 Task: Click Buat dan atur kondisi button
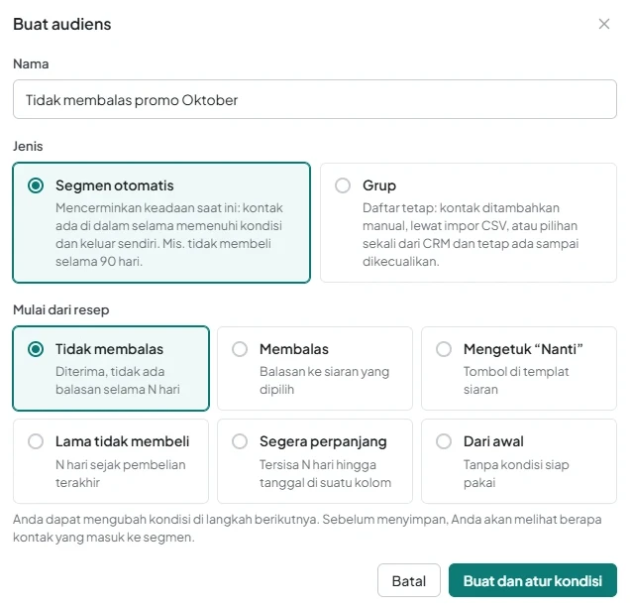pyautogui.click(x=532, y=580)
